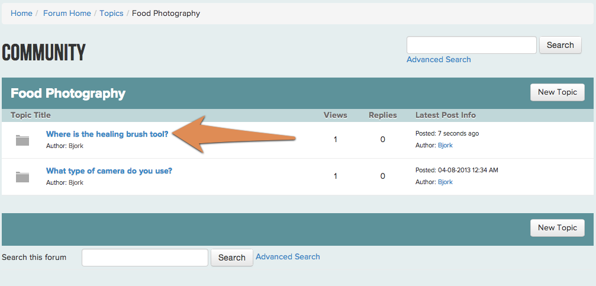Focus the 'Search this forum' text box

(x=145, y=258)
